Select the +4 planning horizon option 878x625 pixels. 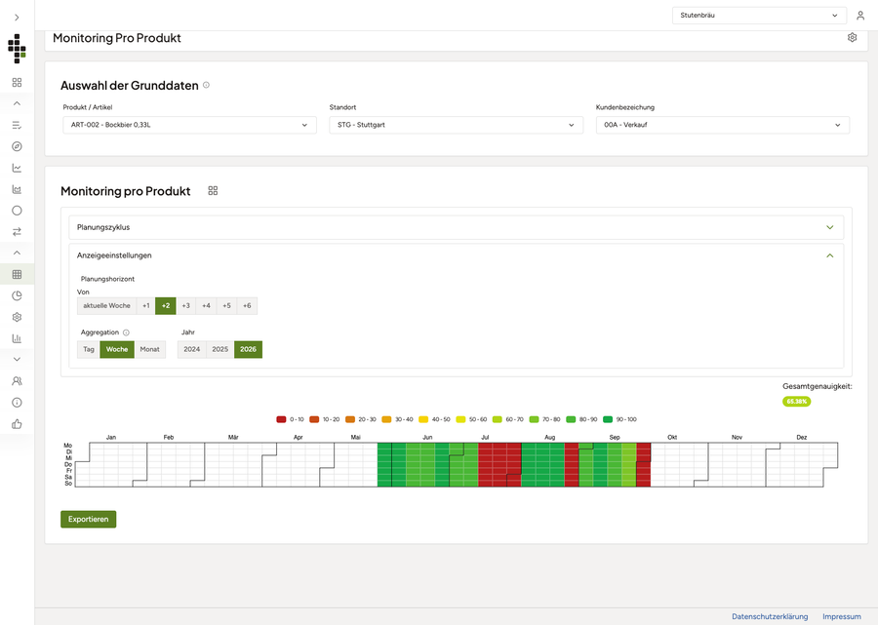206,305
